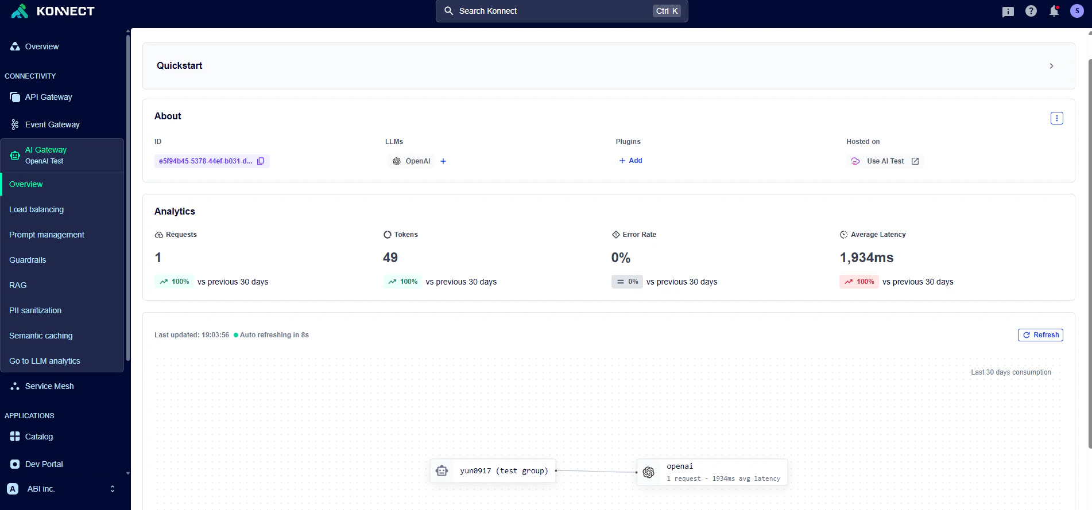The width and height of the screenshot is (1092, 510).
Task: Click the search magnifier icon
Action: click(449, 11)
